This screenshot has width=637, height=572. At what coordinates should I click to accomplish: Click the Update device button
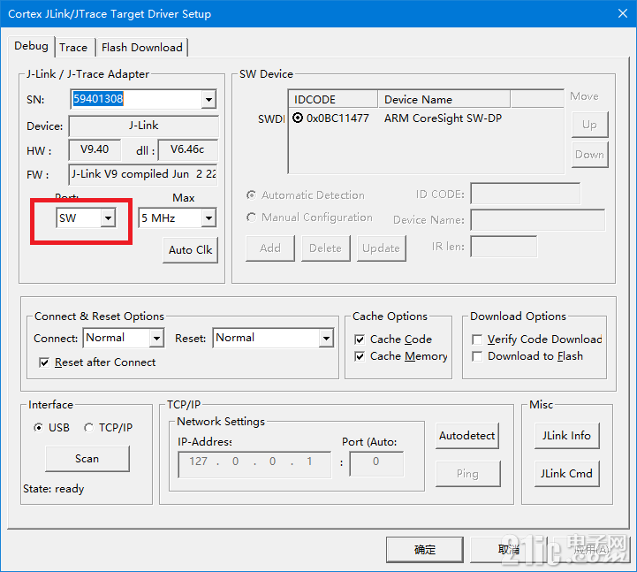pos(381,248)
